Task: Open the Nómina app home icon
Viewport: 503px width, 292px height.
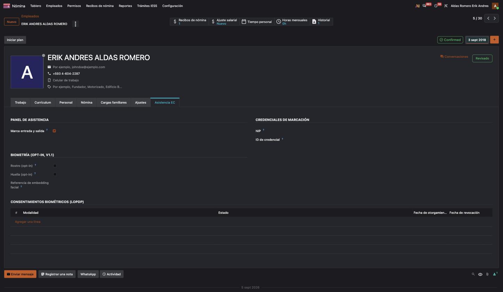Action: [x=7, y=6]
